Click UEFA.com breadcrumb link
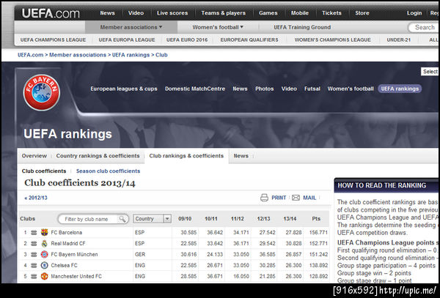Screen dimensions: 440x298 (30, 55)
